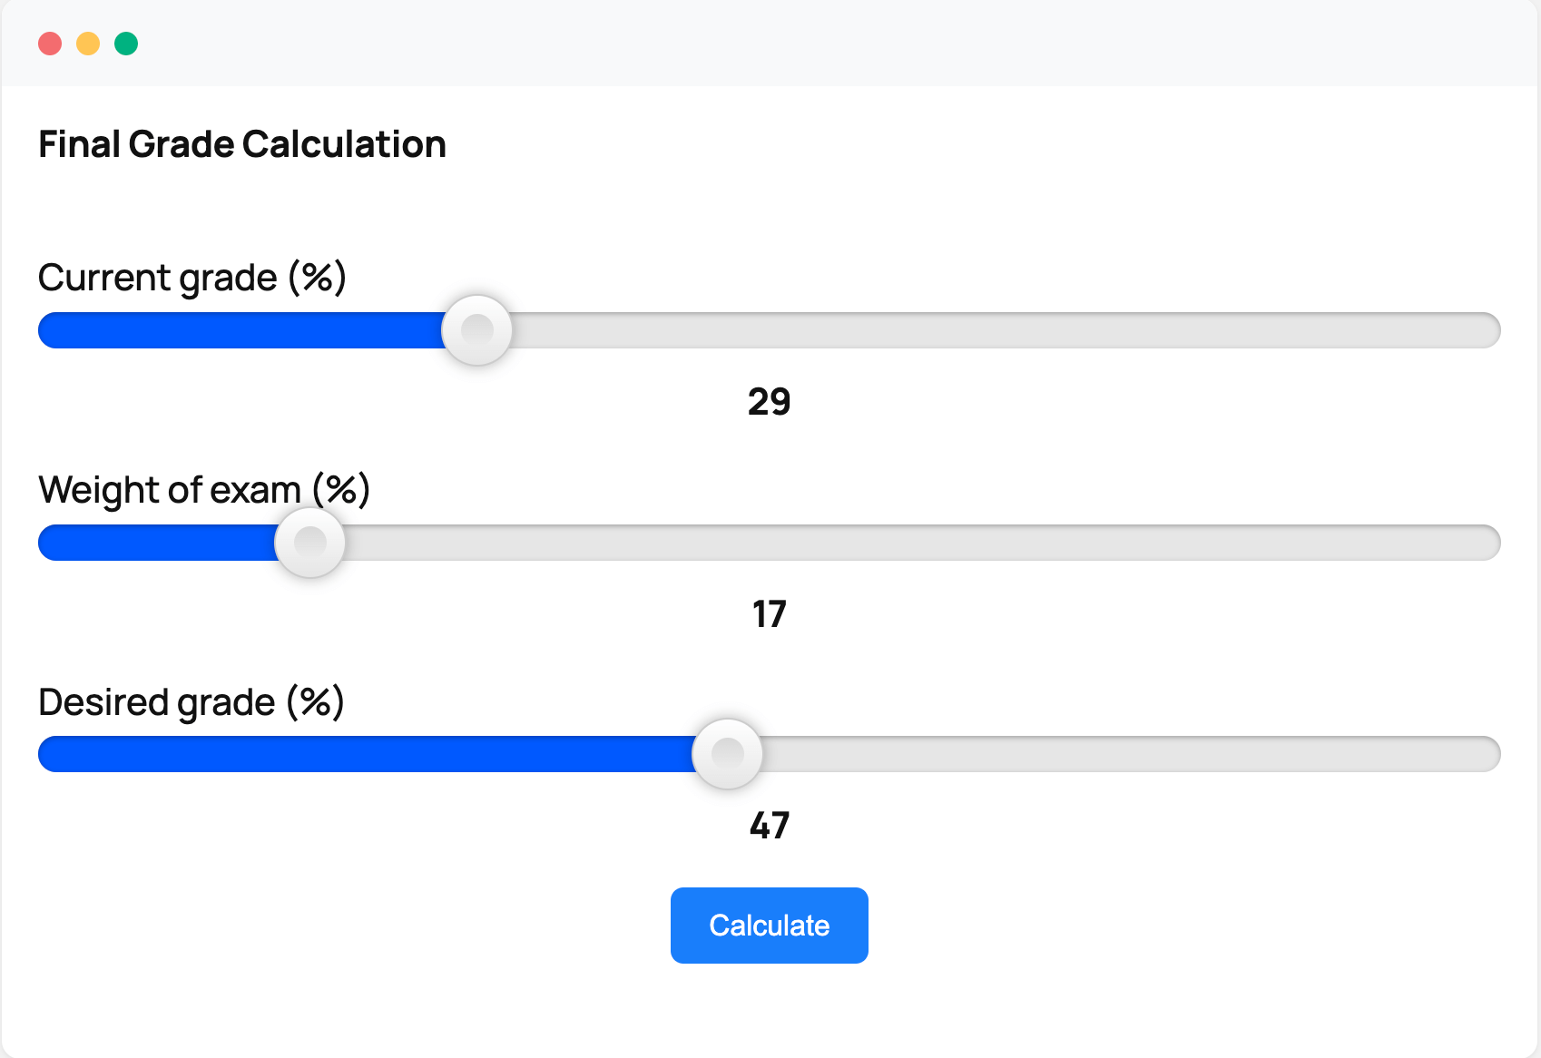Viewport: 1541px width, 1058px height.
Task: Click the Weight of exam (%) label
Action: click(204, 490)
